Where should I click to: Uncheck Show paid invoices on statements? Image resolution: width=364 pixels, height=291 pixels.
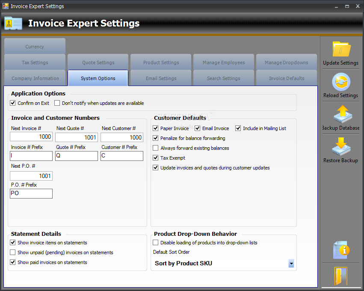pyautogui.click(x=13, y=262)
